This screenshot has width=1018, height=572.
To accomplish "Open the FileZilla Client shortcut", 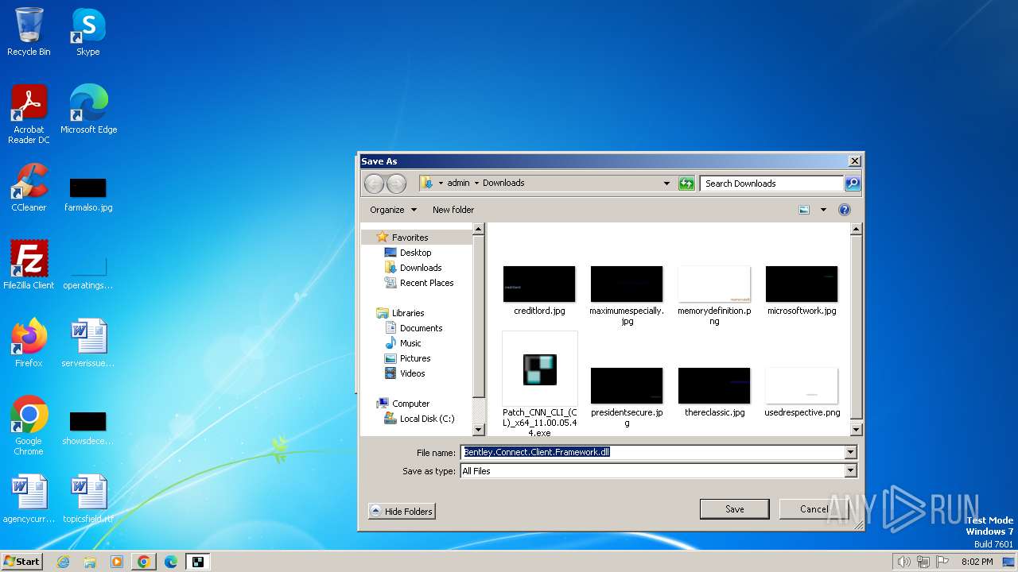I will [29, 265].
